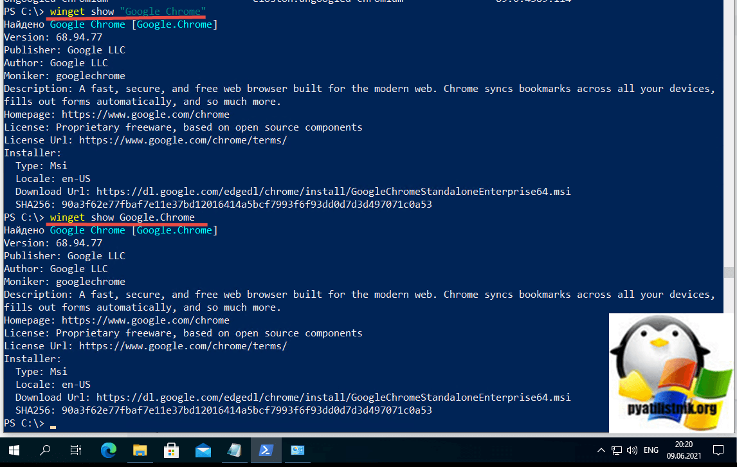The image size is (737, 467).
Task: Switch to the notebook-icon app on taskbar
Action: (x=234, y=450)
